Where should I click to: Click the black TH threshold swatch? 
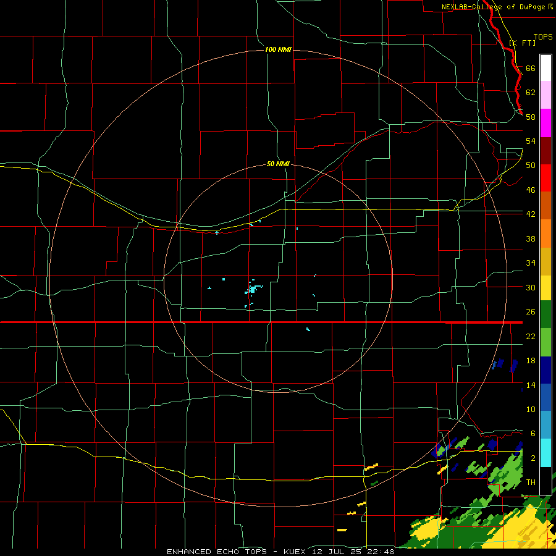[545, 481]
